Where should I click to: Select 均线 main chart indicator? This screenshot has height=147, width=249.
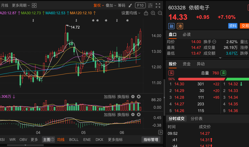tap(61, 140)
